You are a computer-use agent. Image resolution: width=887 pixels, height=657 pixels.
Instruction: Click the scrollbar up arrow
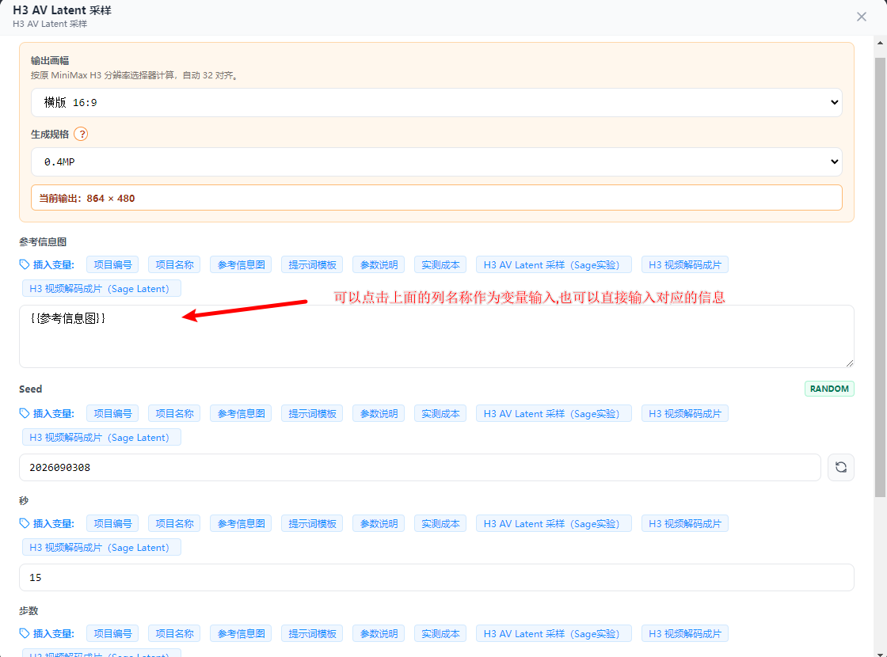click(x=880, y=43)
